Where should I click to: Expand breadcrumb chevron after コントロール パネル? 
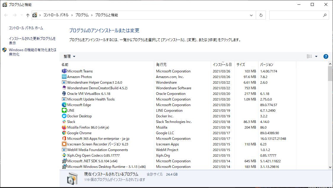point(72,15)
